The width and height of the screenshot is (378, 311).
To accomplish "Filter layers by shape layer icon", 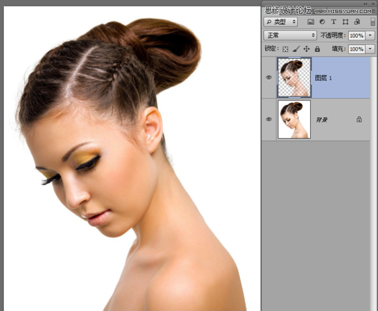I will [x=345, y=22].
